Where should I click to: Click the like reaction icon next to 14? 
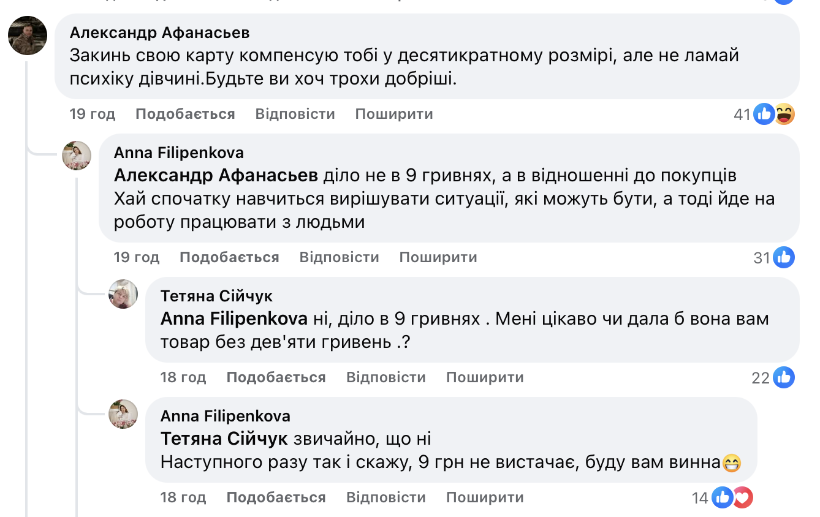(x=723, y=497)
